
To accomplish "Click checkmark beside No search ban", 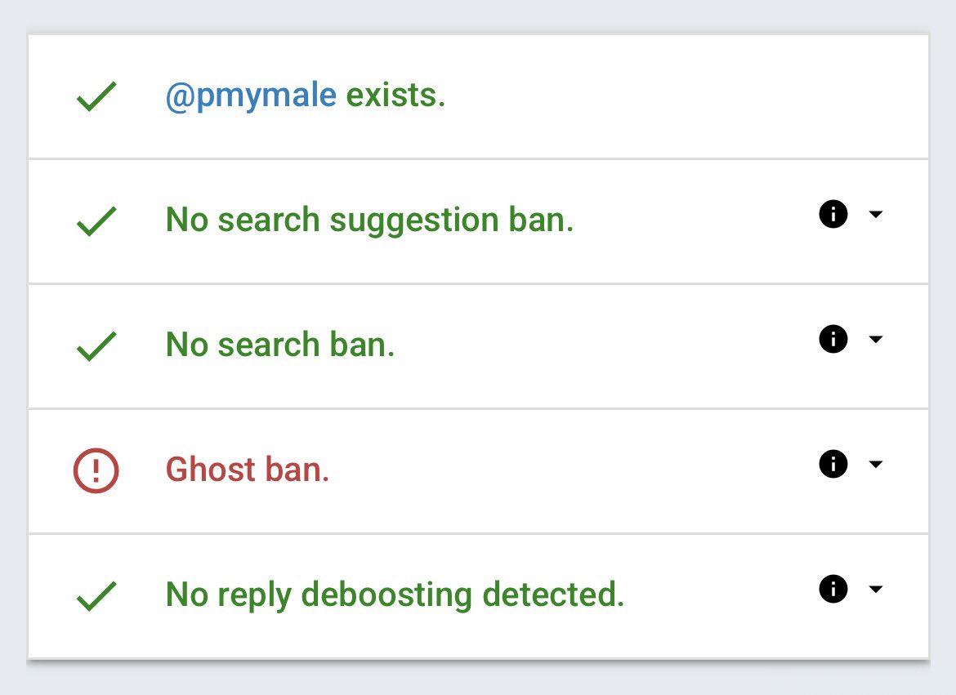I will pos(96,346).
